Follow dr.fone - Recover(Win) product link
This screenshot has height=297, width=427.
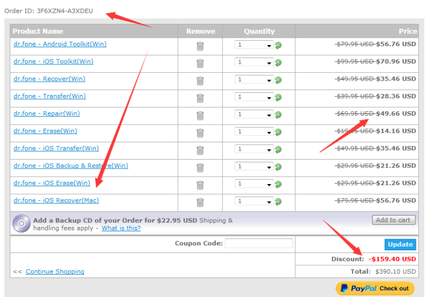pos(49,79)
